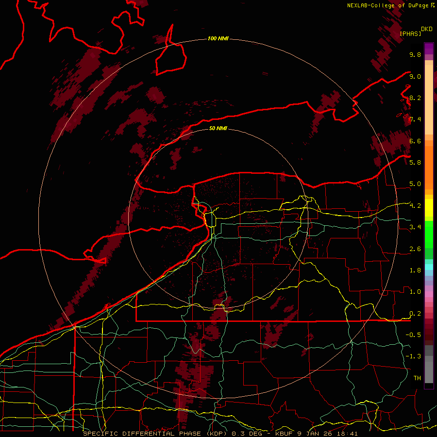The height and width of the screenshot is (437, 437).
Task: Click the 3.4 scale value
Action: (x=415, y=227)
